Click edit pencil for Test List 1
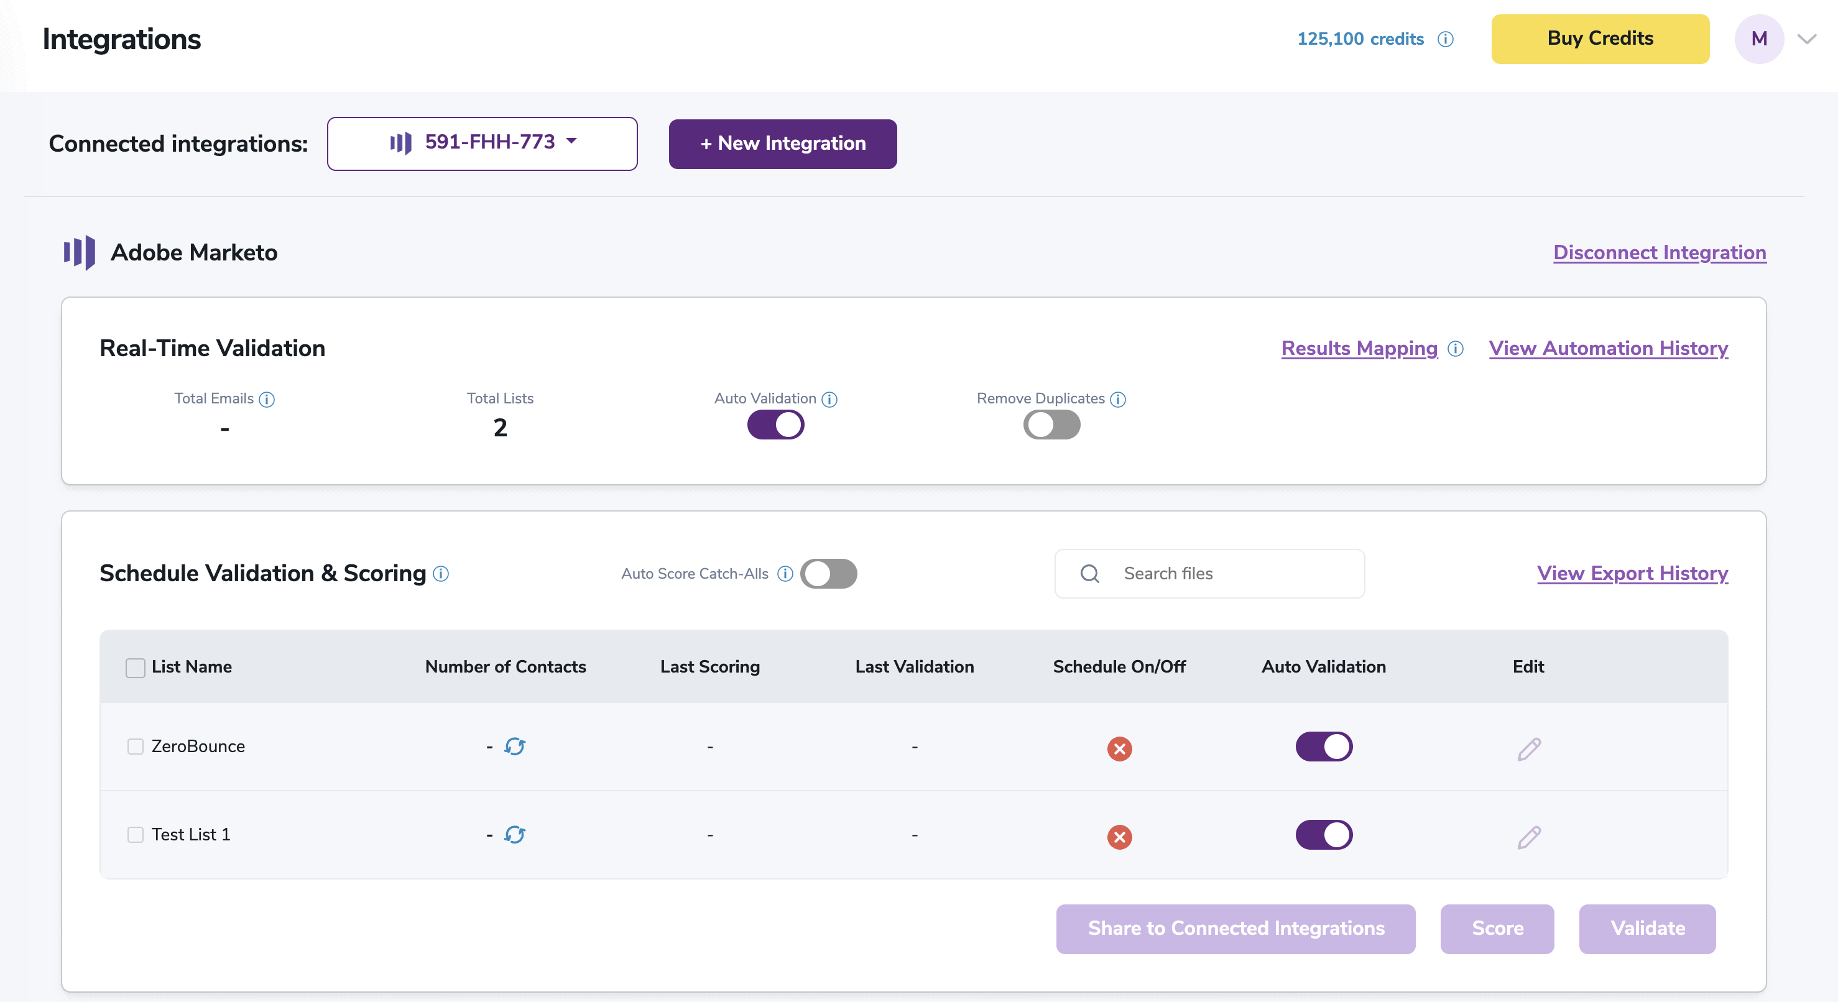The image size is (1838, 1002). (1528, 837)
